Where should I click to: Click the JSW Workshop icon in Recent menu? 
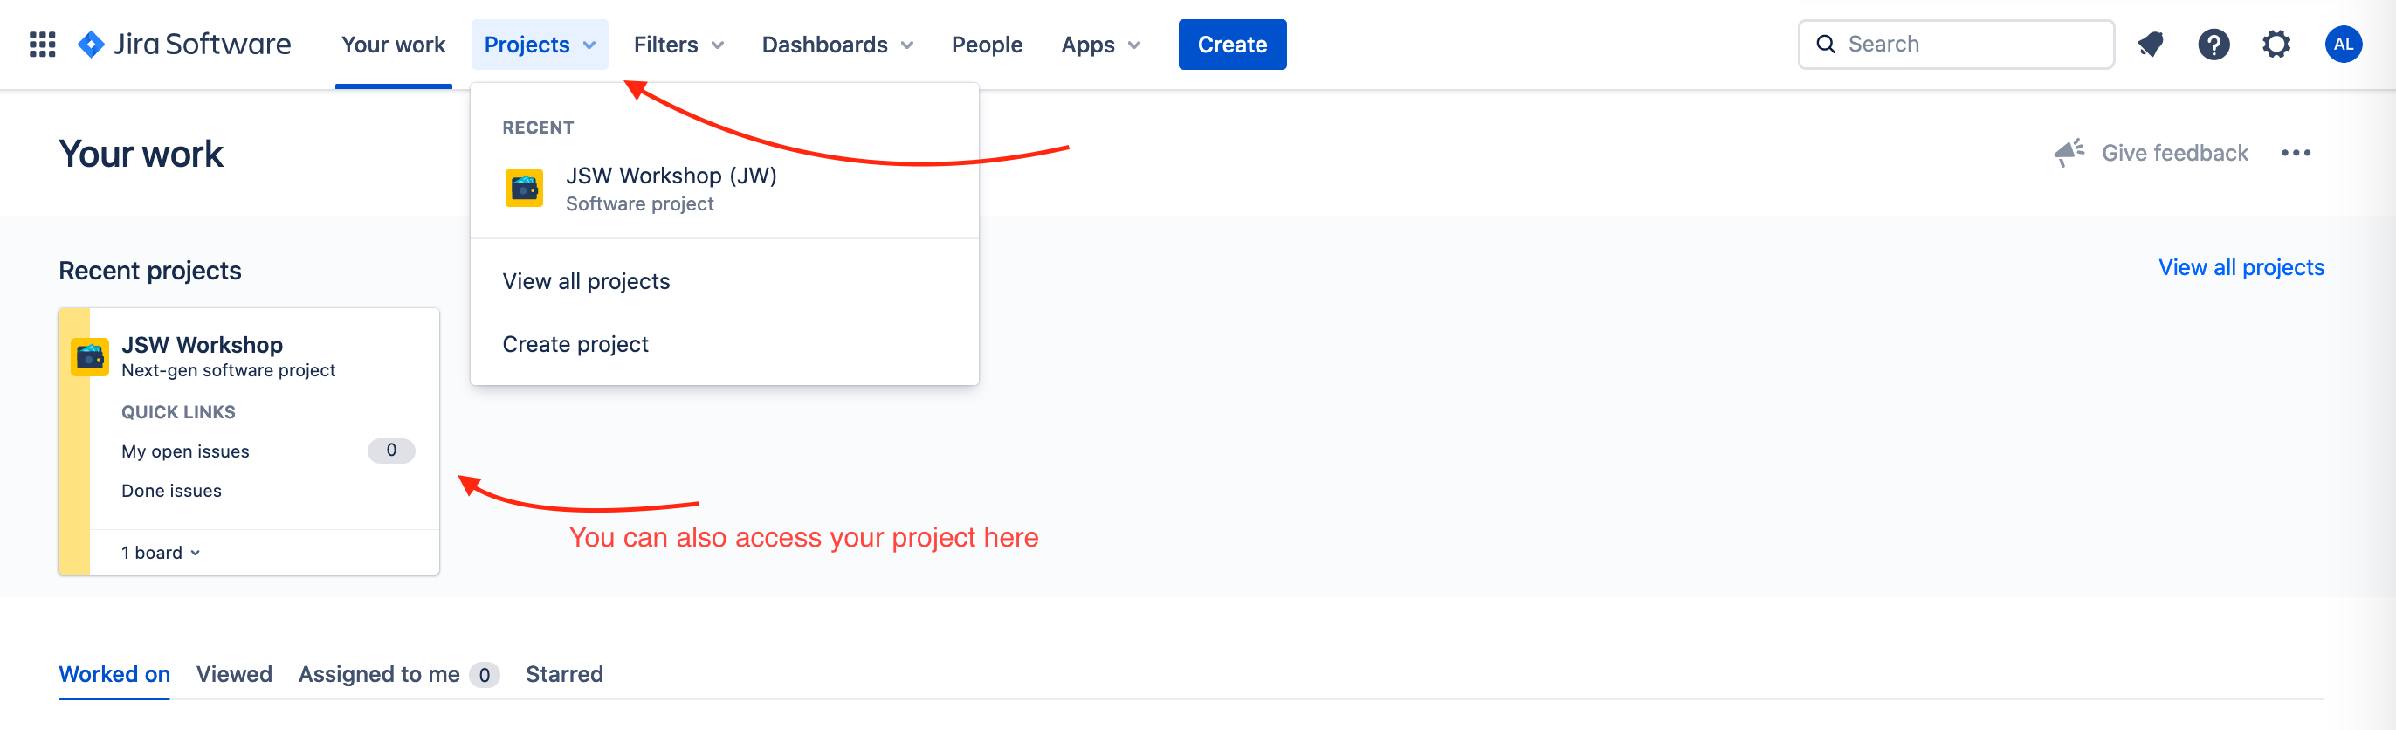coord(525,188)
